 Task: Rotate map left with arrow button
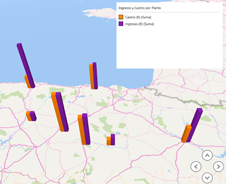196,166
